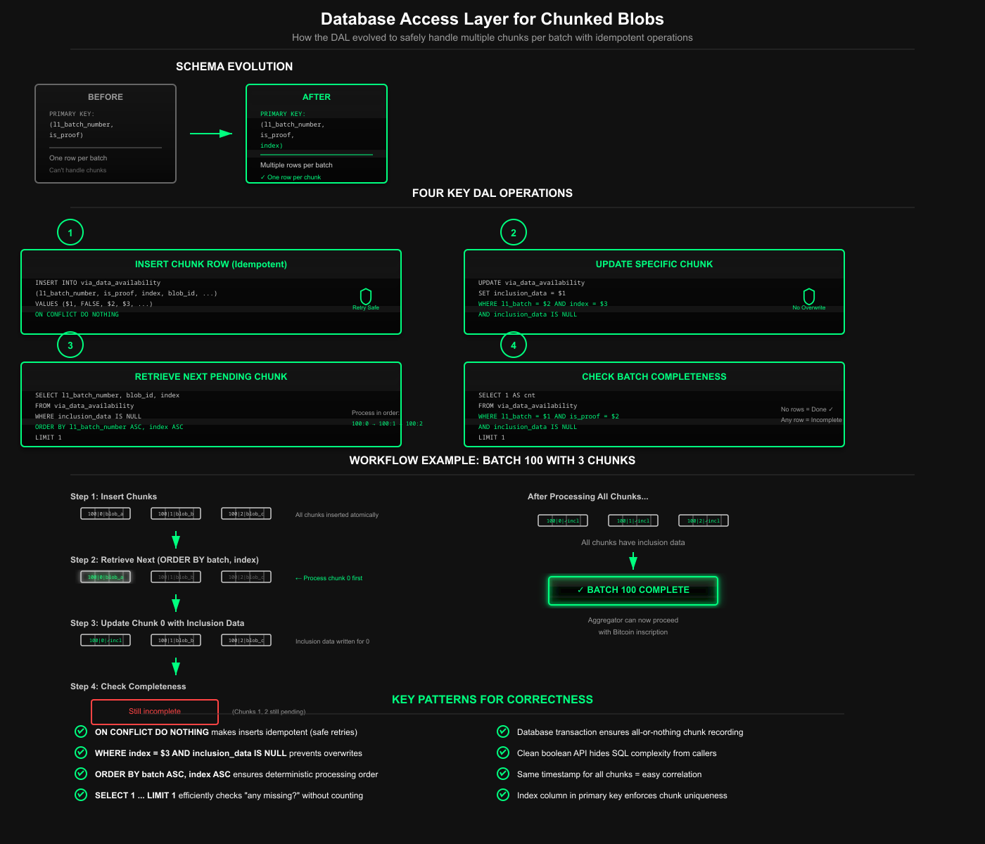Click the No Overwrite shield icon

tap(809, 296)
